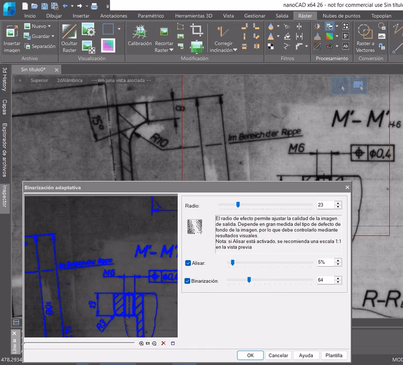
Task: Click the curves icon in Procesamiento
Action: click(318, 46)
